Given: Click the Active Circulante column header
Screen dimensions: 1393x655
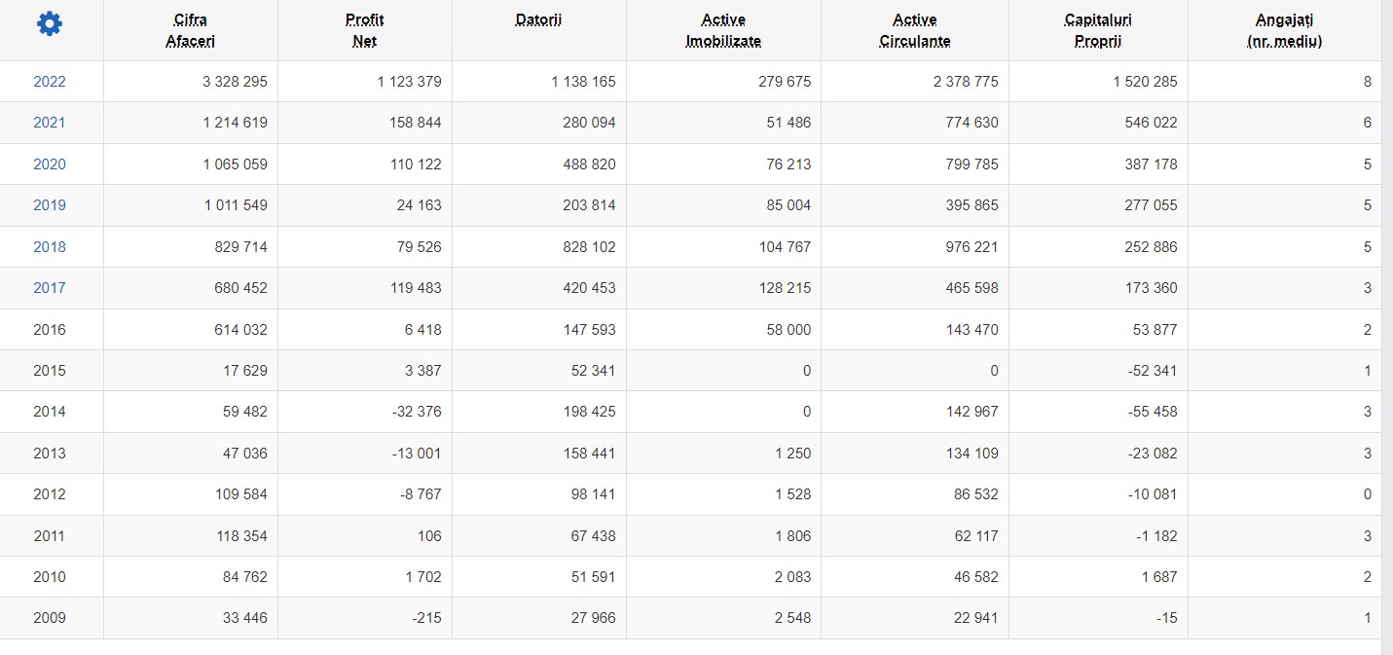Looking at the screenshot, I should (x=915, y=30).
